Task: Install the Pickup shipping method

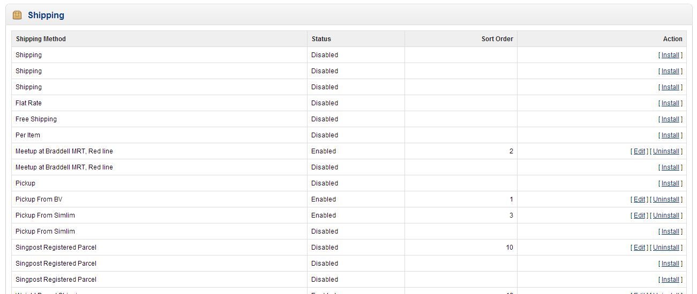Action: click(670, 183)
